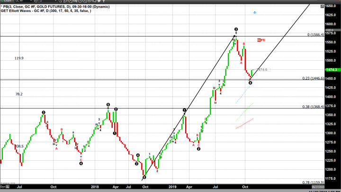The image size is (341, 192).
Task: Select circled wave 2 label under red C 2019
Action: (198, 149)
